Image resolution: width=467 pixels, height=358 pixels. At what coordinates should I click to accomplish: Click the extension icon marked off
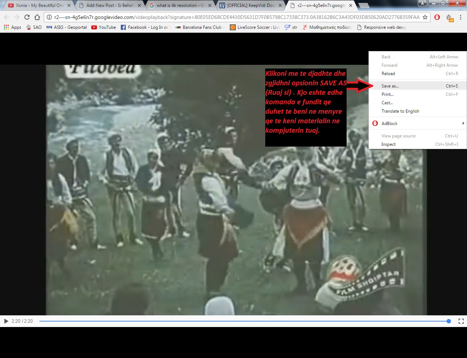(449, 17)
